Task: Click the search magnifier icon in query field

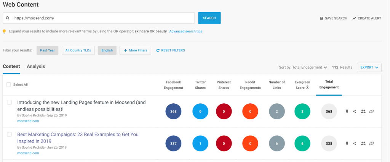Action: pos(8,18)
